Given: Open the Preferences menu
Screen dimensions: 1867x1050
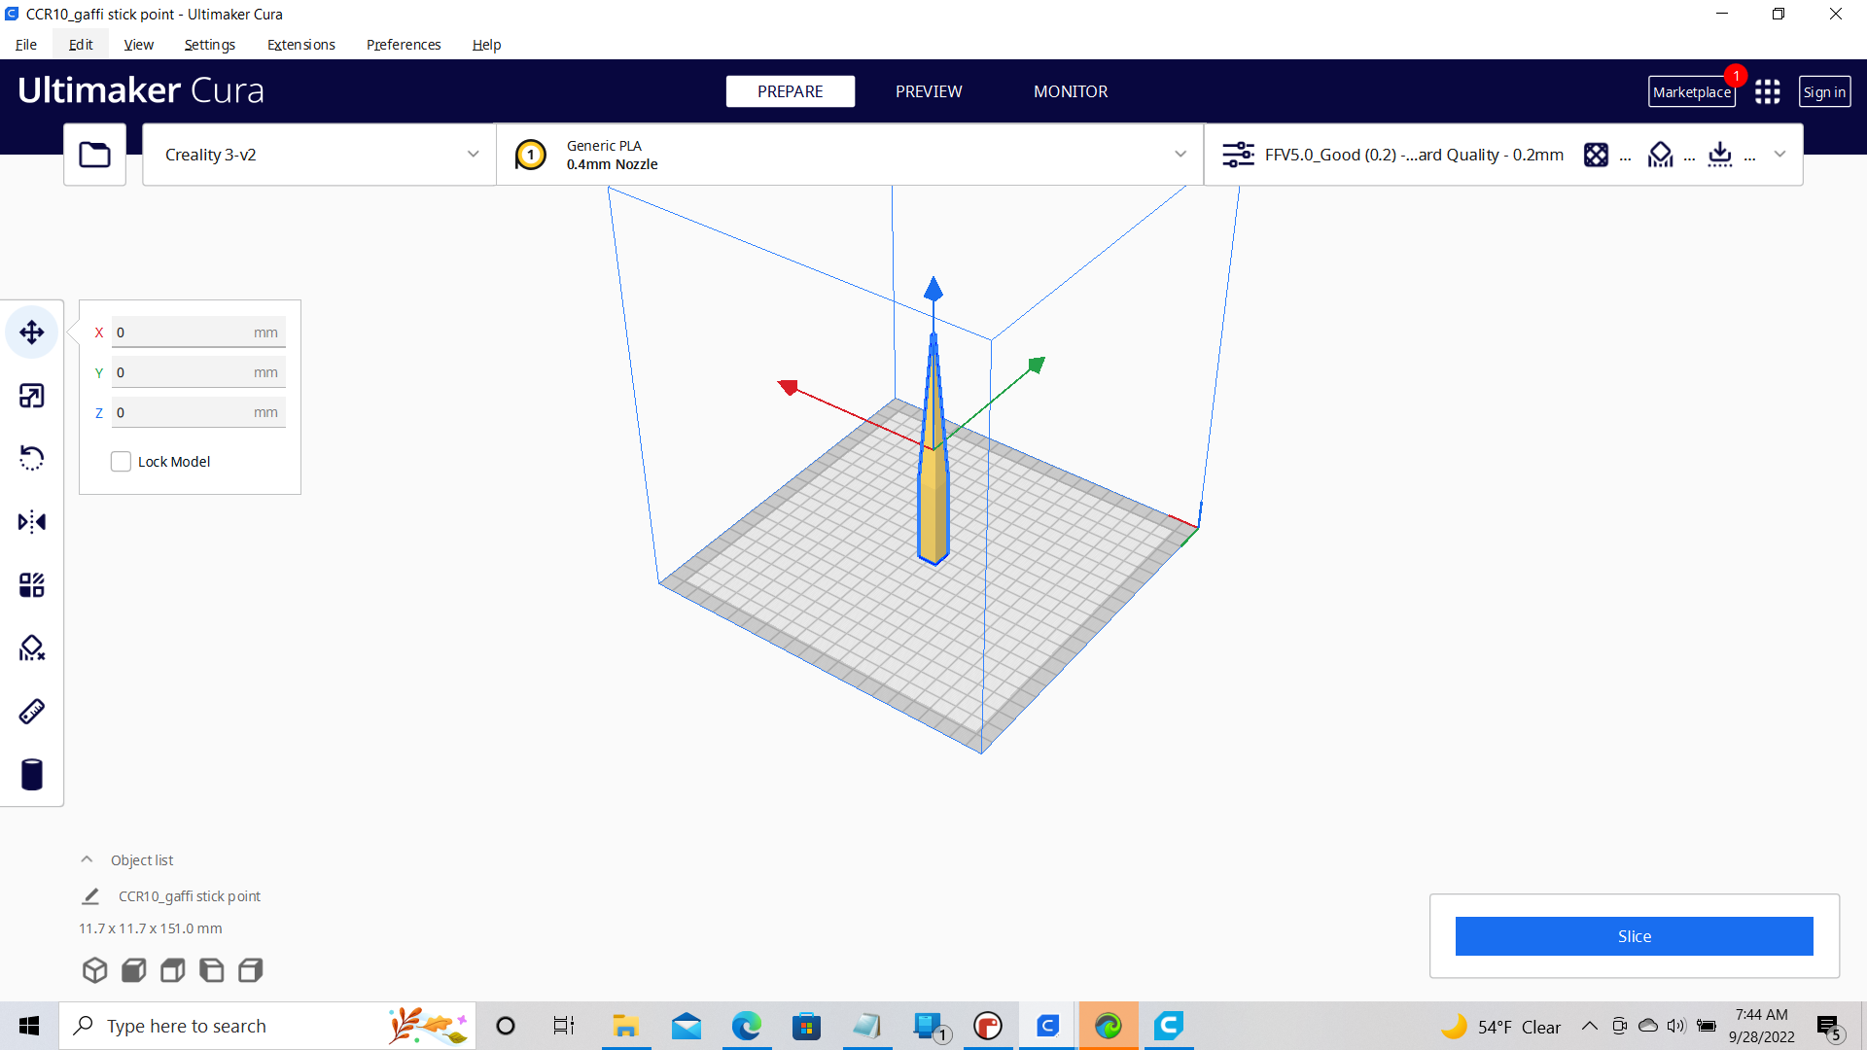Looking at the screenshot, I should (404, 45).
